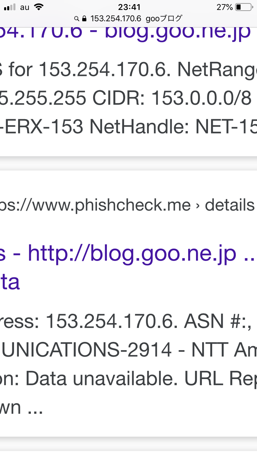Tap the au carrier label
This screenshot has height=458, width=257.
coord(25,7)
